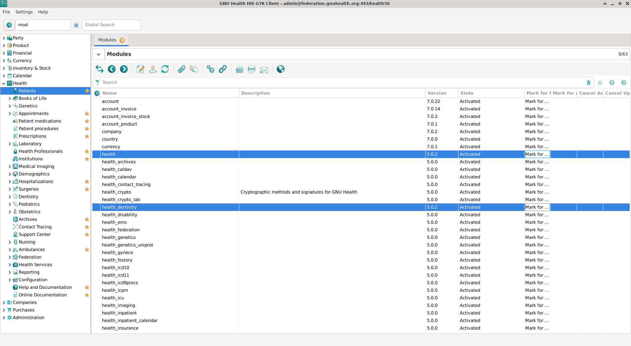Expand the Party tree node
Screen dimensions: 631x346
coord(4,38)
